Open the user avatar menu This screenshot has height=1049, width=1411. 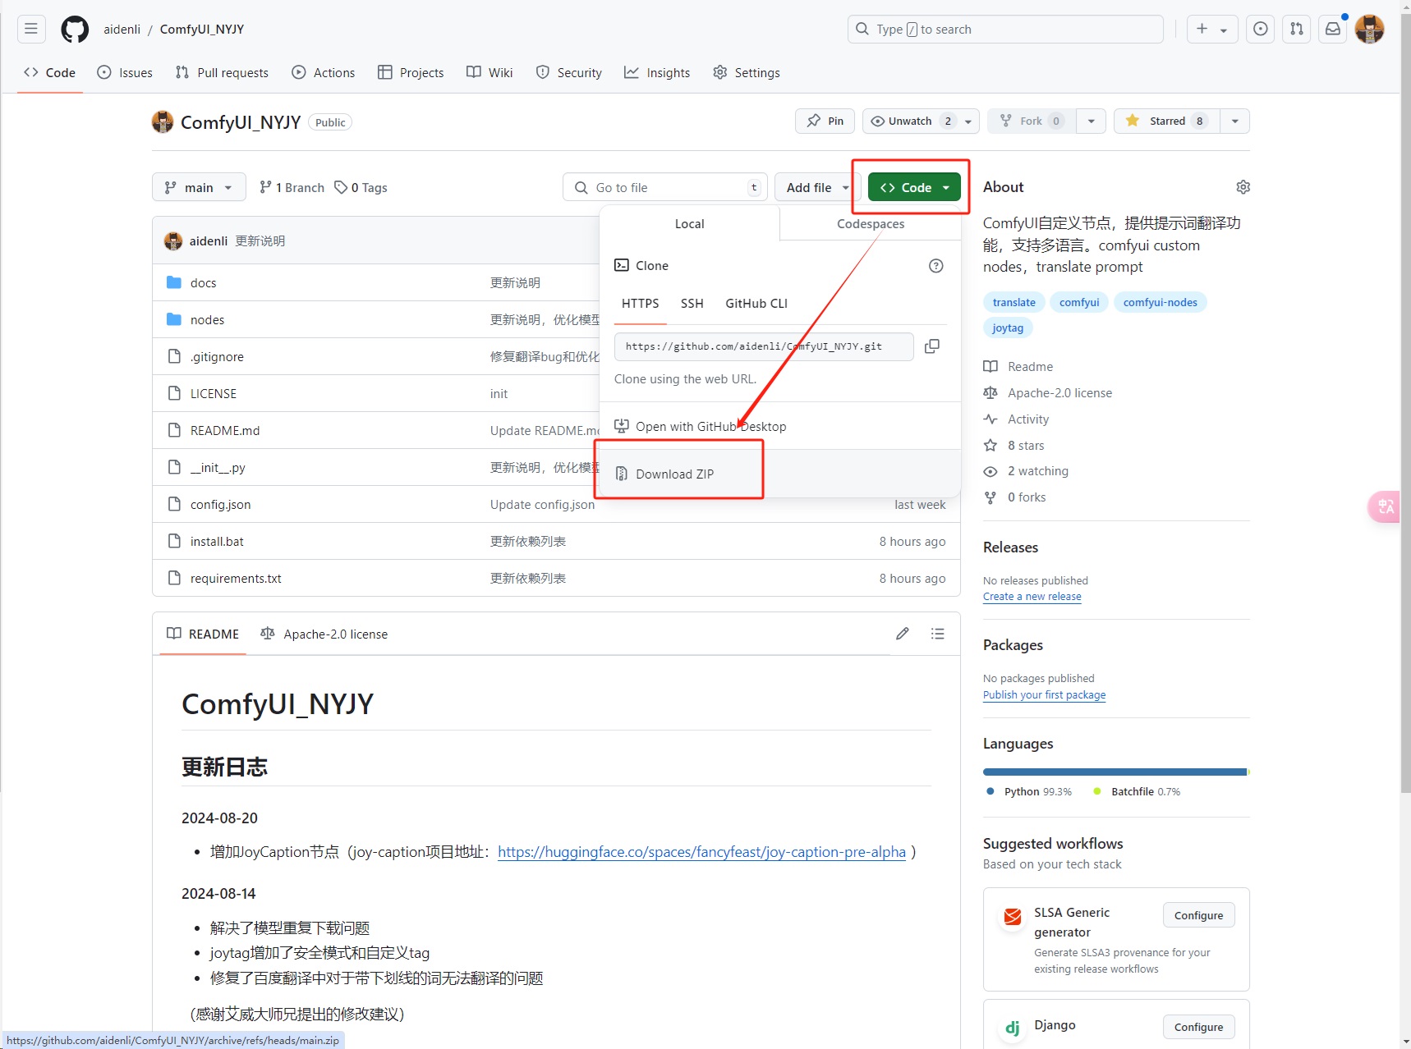tap(1369, 29)
